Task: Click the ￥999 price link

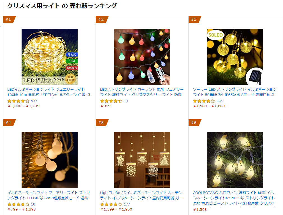Action: click(105, 106)
